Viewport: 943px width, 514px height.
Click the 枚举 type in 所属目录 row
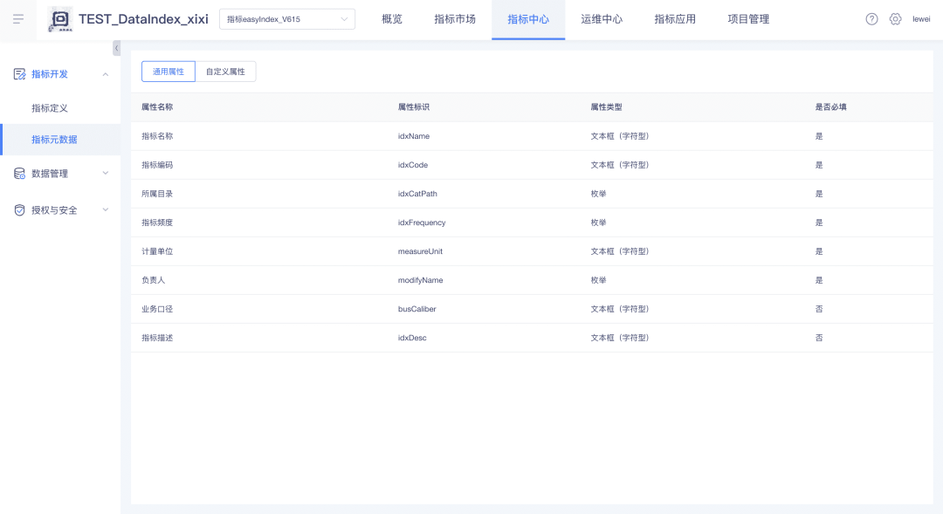click(598, 194)
